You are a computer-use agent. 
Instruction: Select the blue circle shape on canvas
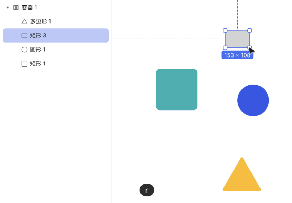[x=253, y=100]
